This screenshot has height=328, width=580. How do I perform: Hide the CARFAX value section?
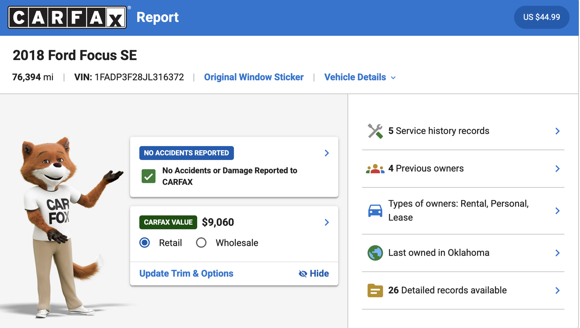click(x=314, y=274)
